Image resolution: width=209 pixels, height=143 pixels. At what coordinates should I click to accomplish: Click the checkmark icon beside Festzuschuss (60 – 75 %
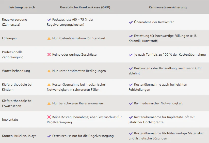(x=49, y=20)
